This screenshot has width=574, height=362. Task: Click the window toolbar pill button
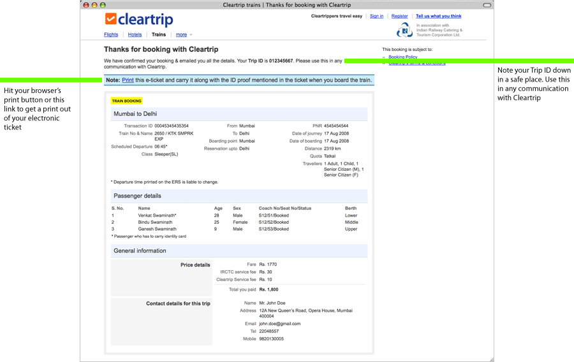coord(487,5)
